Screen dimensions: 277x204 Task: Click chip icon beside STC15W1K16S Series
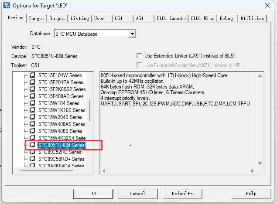point(32,110)
